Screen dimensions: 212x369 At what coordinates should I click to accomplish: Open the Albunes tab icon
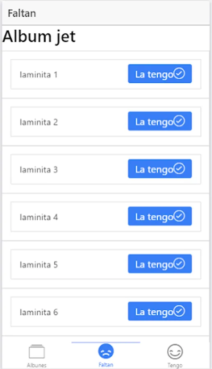37,352
